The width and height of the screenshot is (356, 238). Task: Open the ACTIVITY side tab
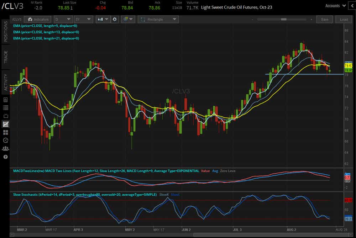pyautogui.click(x=6, y=83)
